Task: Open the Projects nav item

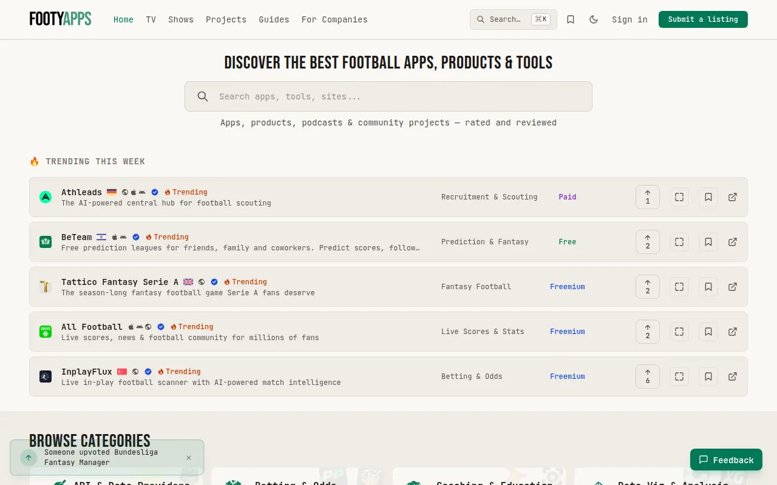Action: coord(226,19)
